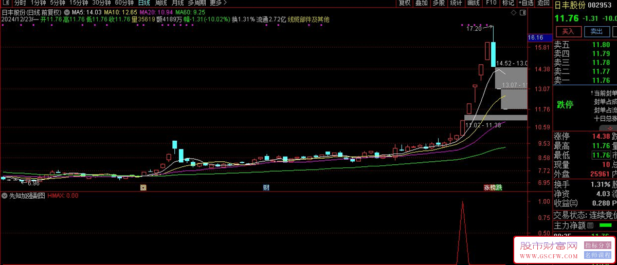The height and width of the screenshot is (265, 617).
Task: Click the 财 financial marker on timeline
Action: click(266, 188)
